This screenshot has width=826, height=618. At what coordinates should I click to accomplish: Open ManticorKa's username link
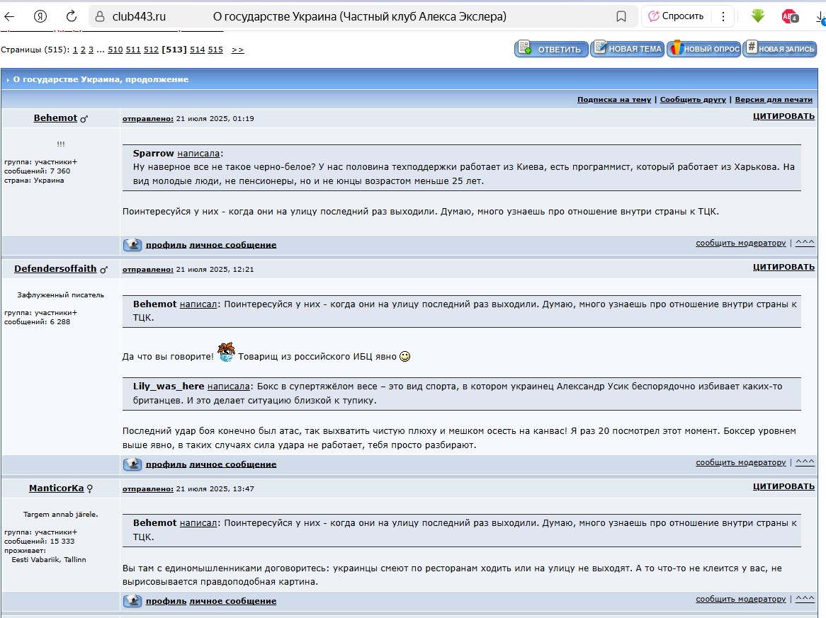57,488
